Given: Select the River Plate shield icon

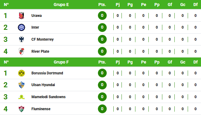Looking at the screenshot, I should pos(21,51).
